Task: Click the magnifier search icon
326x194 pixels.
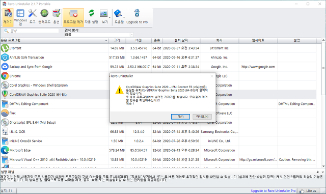Action: coord(7,31)
